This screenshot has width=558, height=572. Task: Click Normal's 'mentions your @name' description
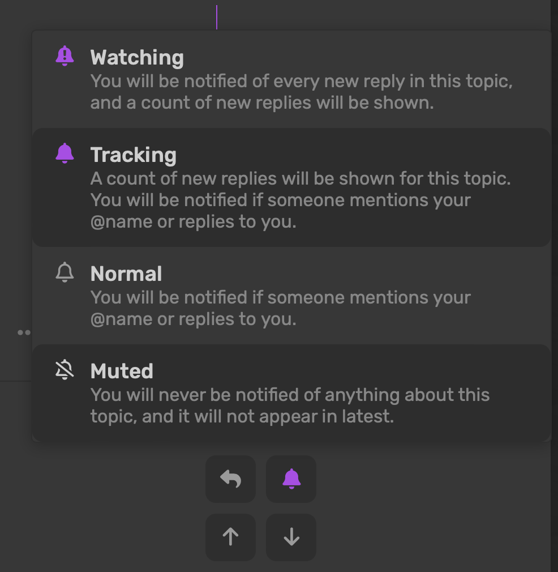tap(281, 308)
